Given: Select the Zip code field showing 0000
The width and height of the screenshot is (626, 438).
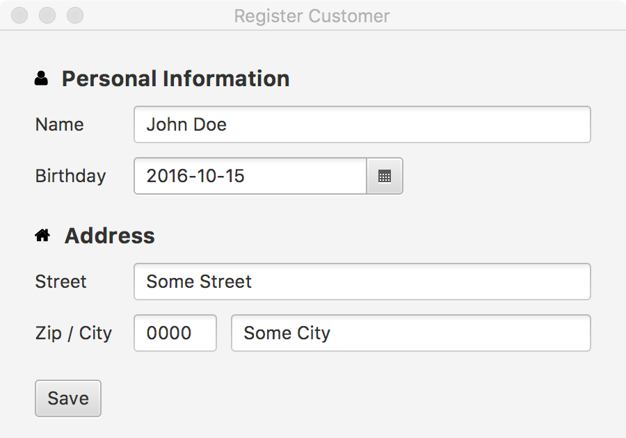Looking at the screenshot, I should click(175, 334).
